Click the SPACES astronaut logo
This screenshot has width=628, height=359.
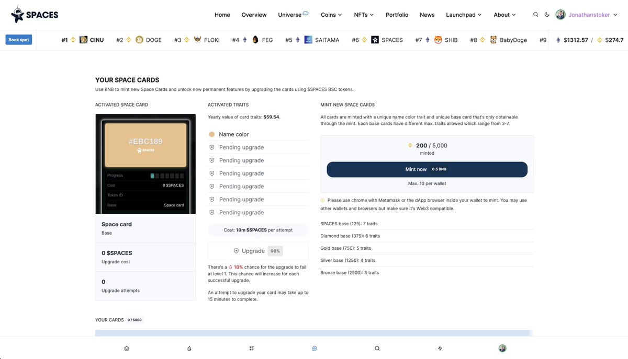click(35, 15)
